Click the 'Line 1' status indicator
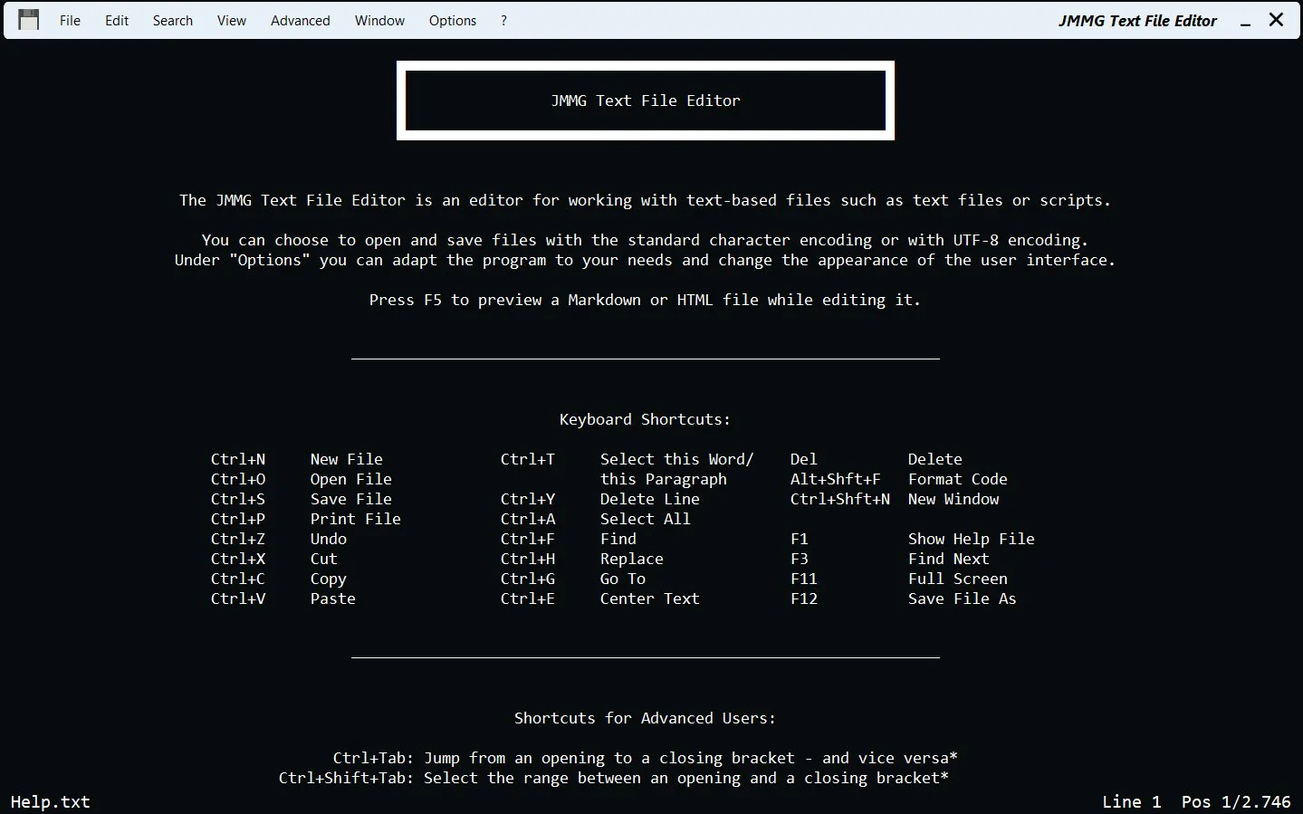Viewport: 1303px width, 814px height. tap(1131, 802)
